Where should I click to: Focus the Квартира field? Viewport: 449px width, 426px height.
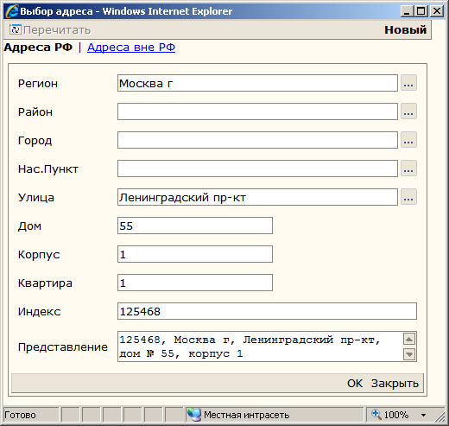click(x=195, y=283)
